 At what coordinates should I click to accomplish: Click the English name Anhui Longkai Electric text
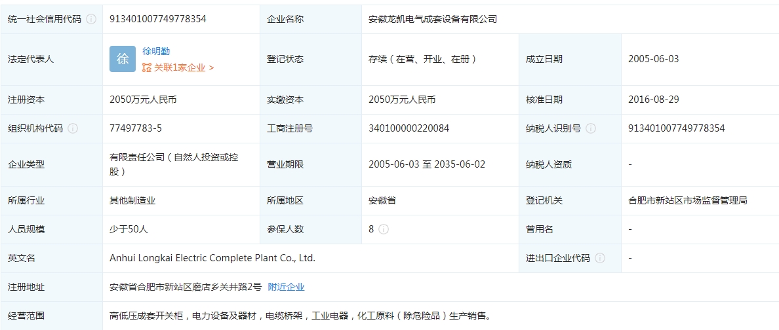(x=212, y=258)
